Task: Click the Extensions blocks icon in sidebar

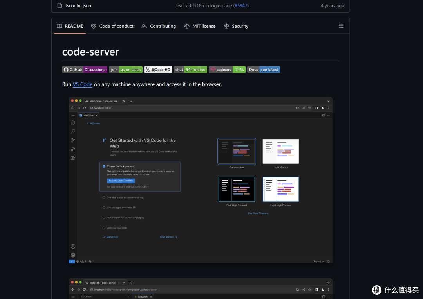Action: click(x=73, y=158)
